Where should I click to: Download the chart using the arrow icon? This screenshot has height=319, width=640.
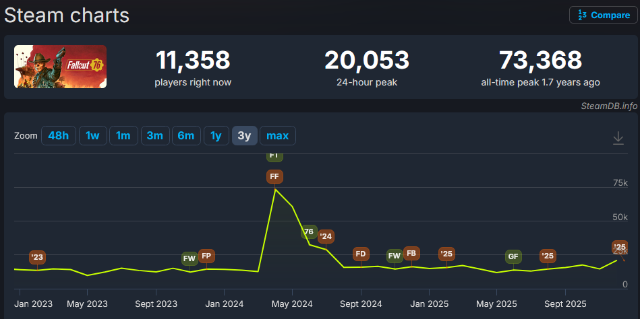(x=618, y=138)
